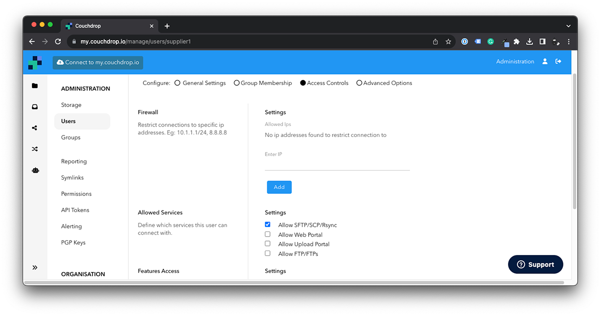
Task: Open the Files section in the sidebar
Action: click(34, 85)
